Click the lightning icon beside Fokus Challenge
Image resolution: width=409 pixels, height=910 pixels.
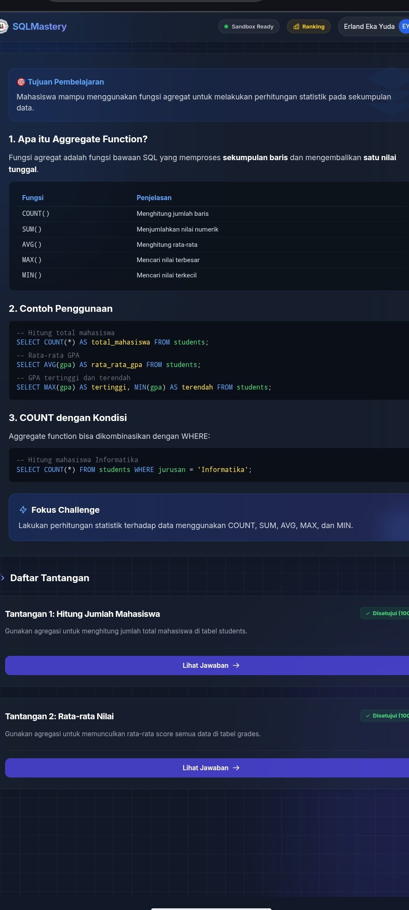23,510
